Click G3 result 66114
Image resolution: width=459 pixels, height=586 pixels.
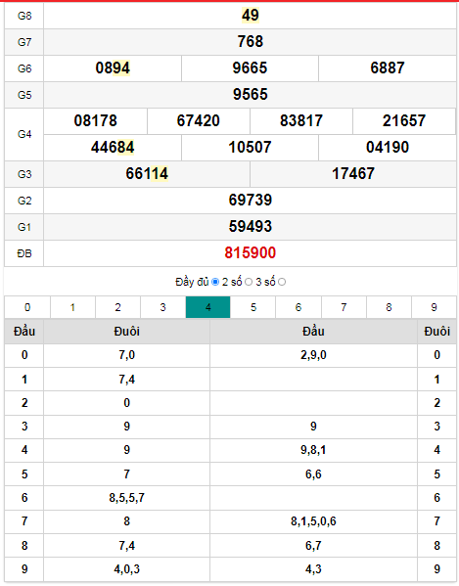pos(147,174)
